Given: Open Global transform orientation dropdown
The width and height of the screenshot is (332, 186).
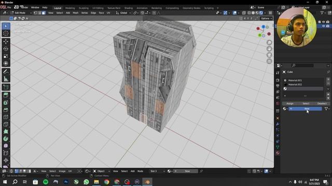Looking at the screenshot, I should (x=123, y=13).
